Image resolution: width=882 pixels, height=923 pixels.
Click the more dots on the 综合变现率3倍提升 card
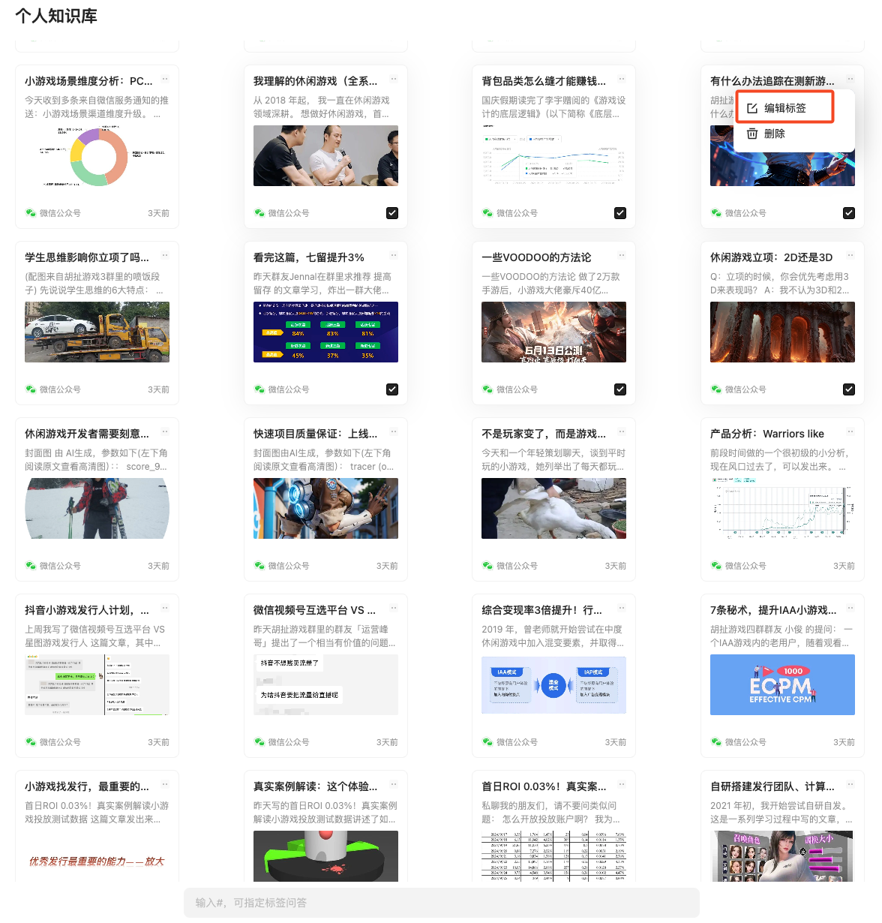pyautogui.click(x=622, y=608)
